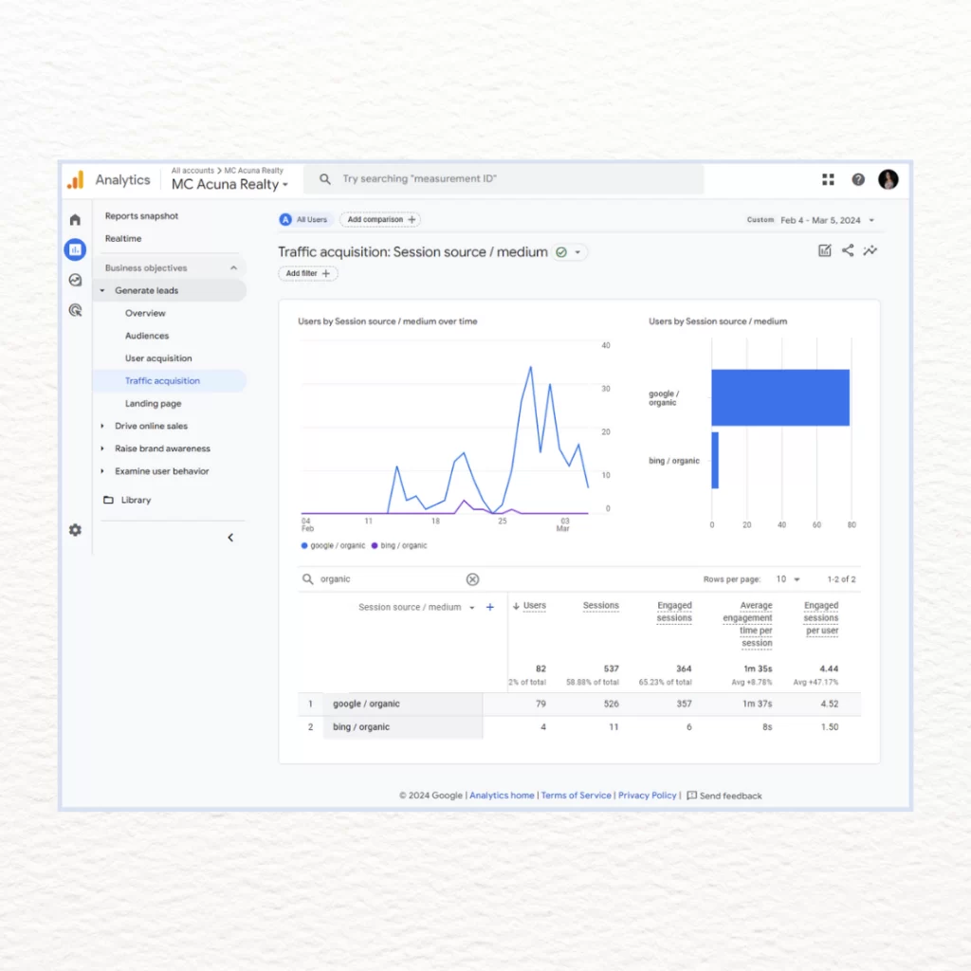Expand Raise brand awareness group
The image size is (971, 971).
(x=102, y=449)
